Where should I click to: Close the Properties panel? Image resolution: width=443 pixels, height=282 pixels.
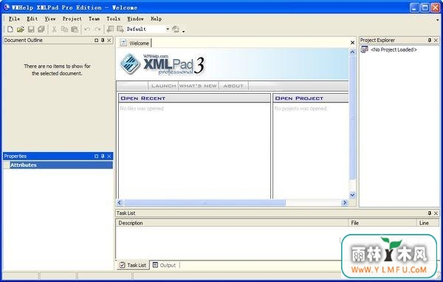(x=109, y=157)
